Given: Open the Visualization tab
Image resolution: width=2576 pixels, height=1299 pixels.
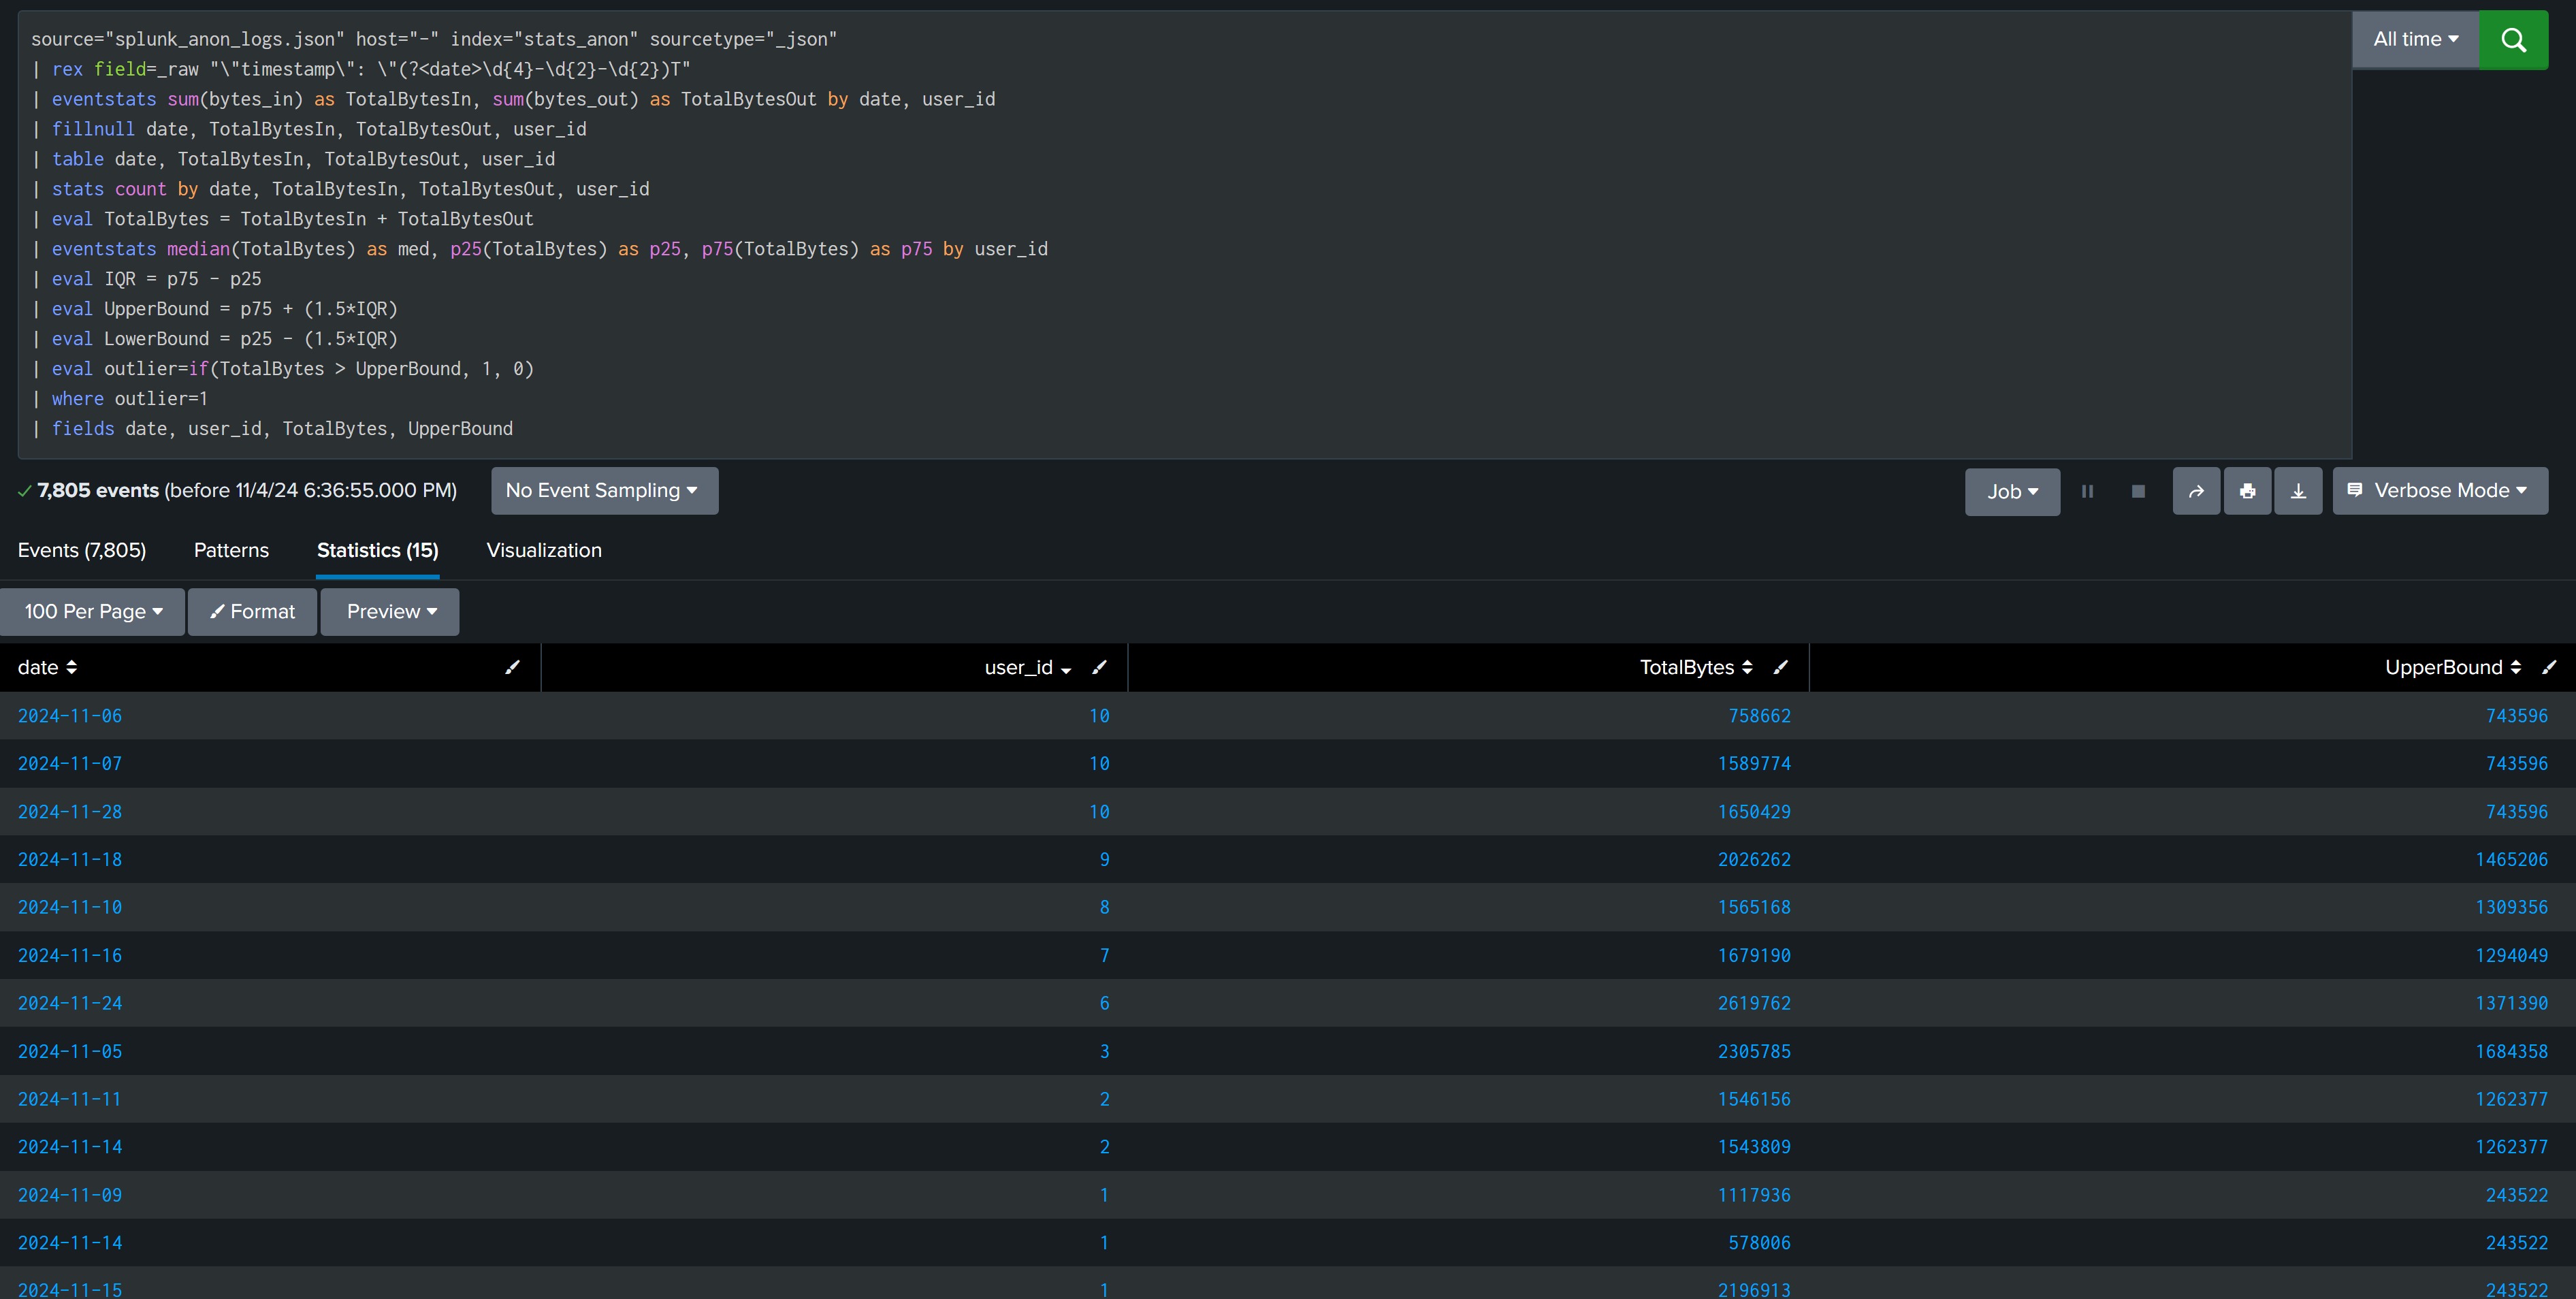Looking at the screenshot, I should click(544, 550).
